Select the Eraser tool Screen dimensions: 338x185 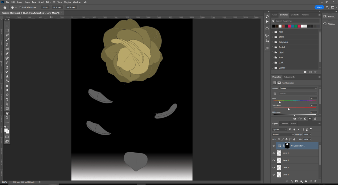[x=7, y=76]
